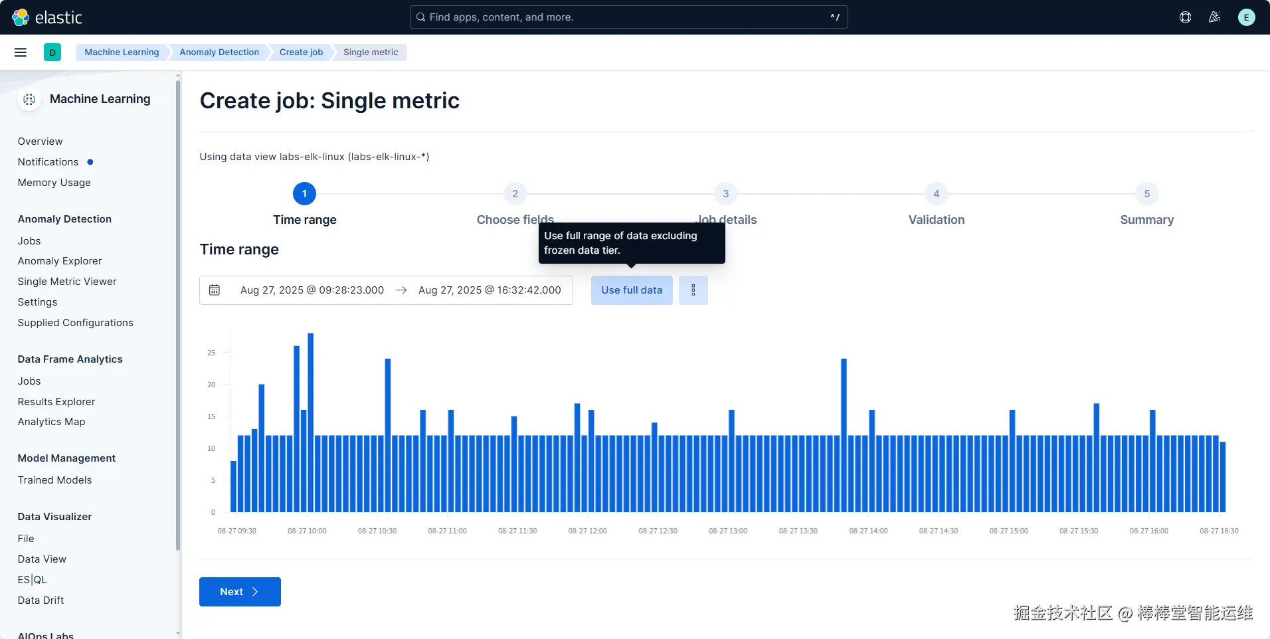Edit the end date Aug 27 16:32:42

click(490, 290)
